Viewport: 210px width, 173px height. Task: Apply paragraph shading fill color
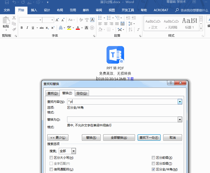(x=100, y=29)
